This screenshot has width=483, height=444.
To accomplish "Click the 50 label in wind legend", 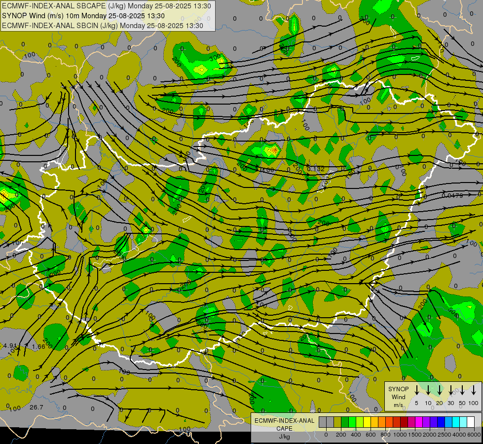I will (462, 403).
